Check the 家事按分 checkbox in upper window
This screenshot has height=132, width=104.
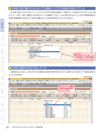tap(37, 31)
